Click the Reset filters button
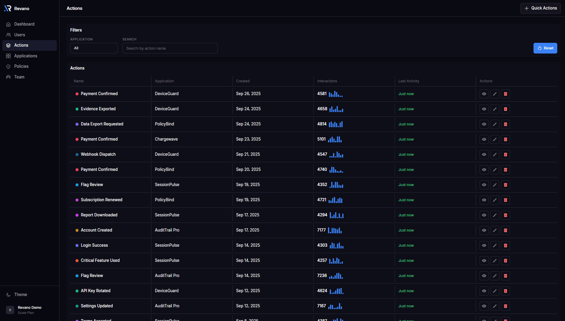 click(x=545, y=48)
